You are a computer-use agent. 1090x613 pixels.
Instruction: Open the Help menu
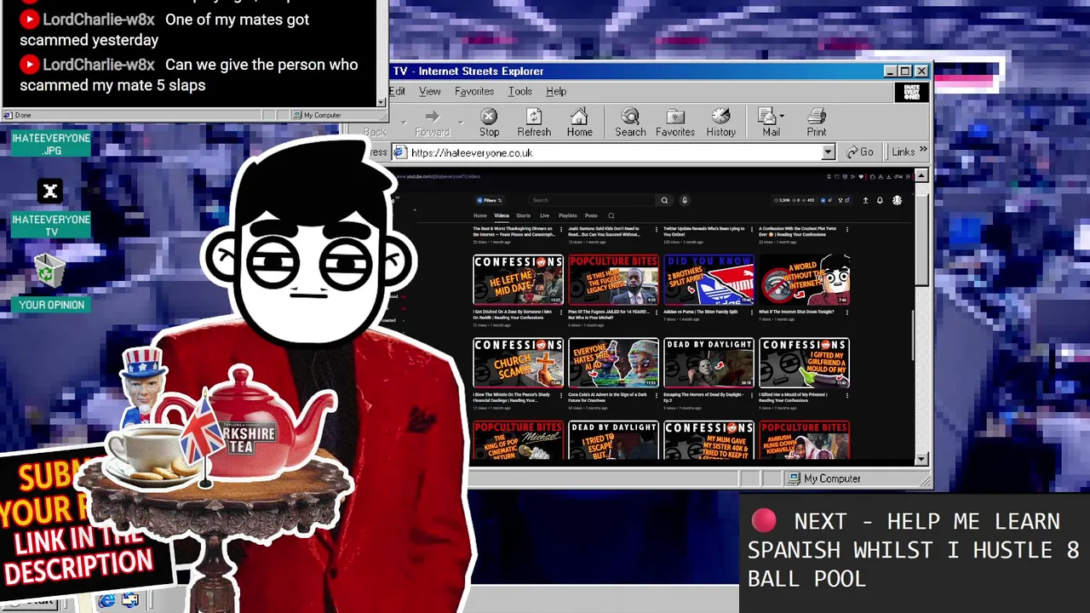556,91
